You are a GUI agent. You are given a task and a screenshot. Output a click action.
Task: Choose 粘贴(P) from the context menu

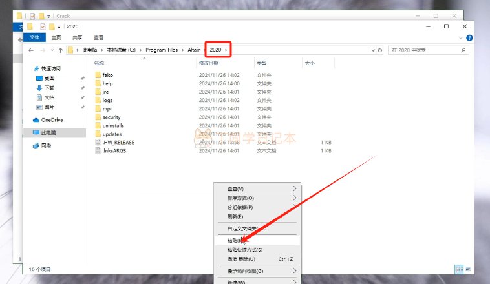[237, 240]
